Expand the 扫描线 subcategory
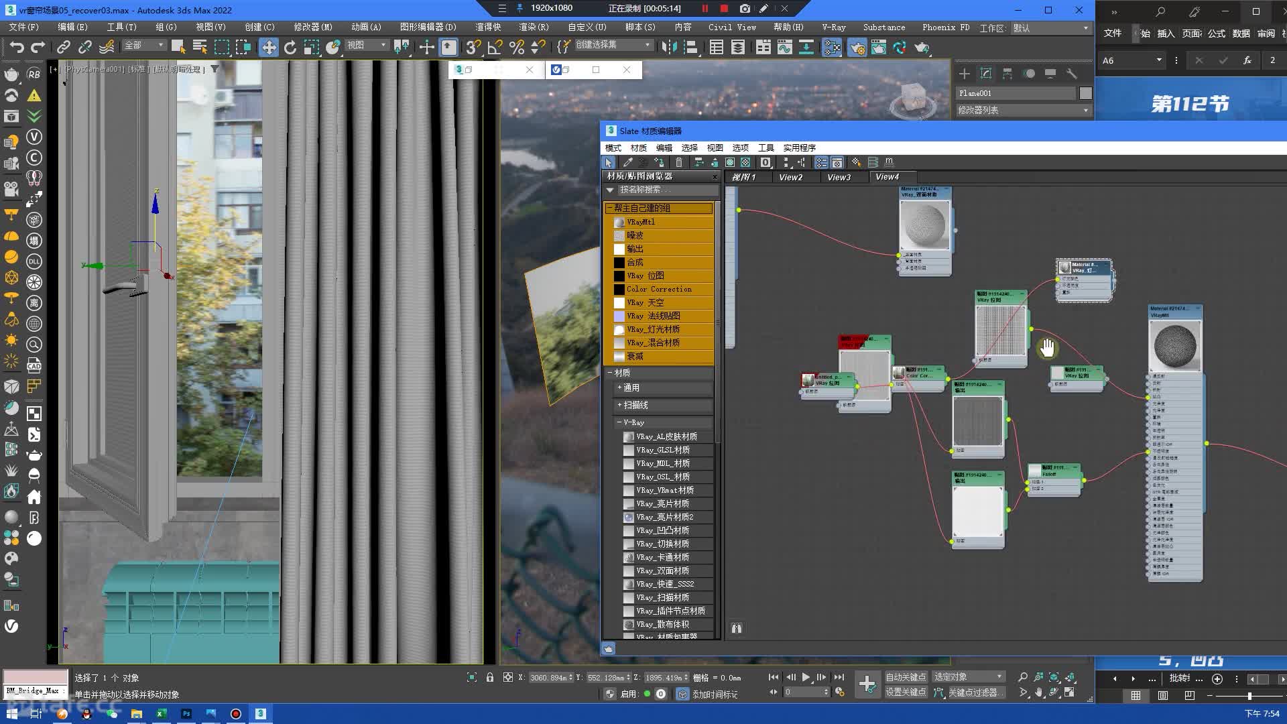Image resolution: width=1287 pixels, height=724 pixels. tap(619, 405)
